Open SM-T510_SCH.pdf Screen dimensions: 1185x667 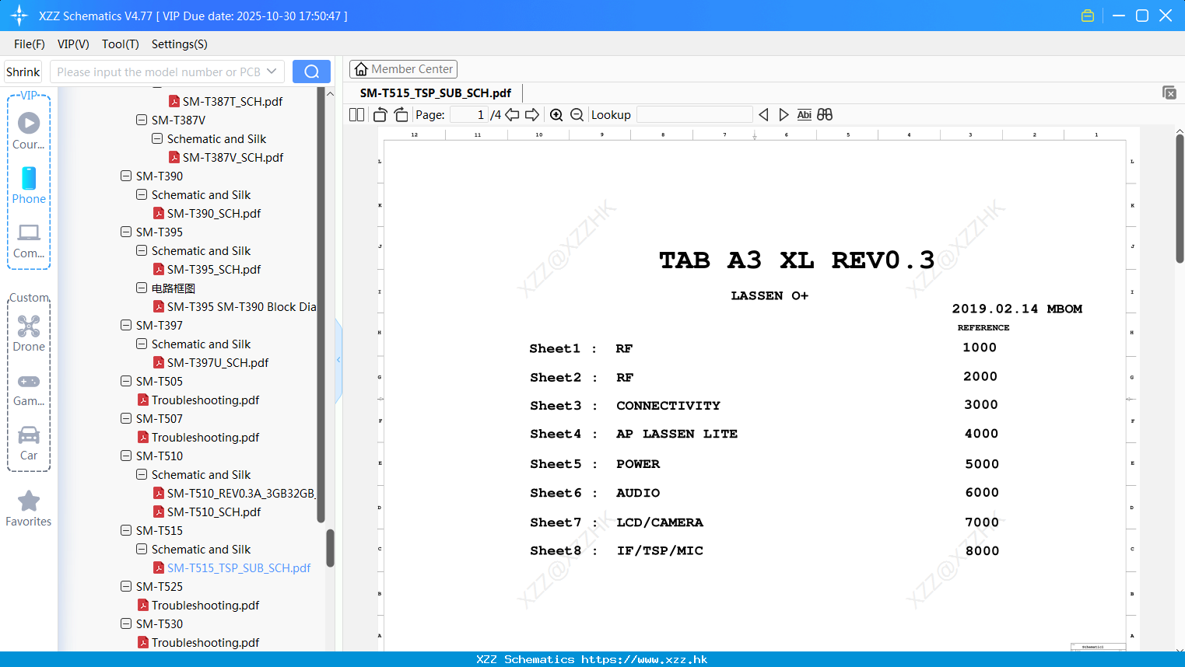[x=214, y=512]
